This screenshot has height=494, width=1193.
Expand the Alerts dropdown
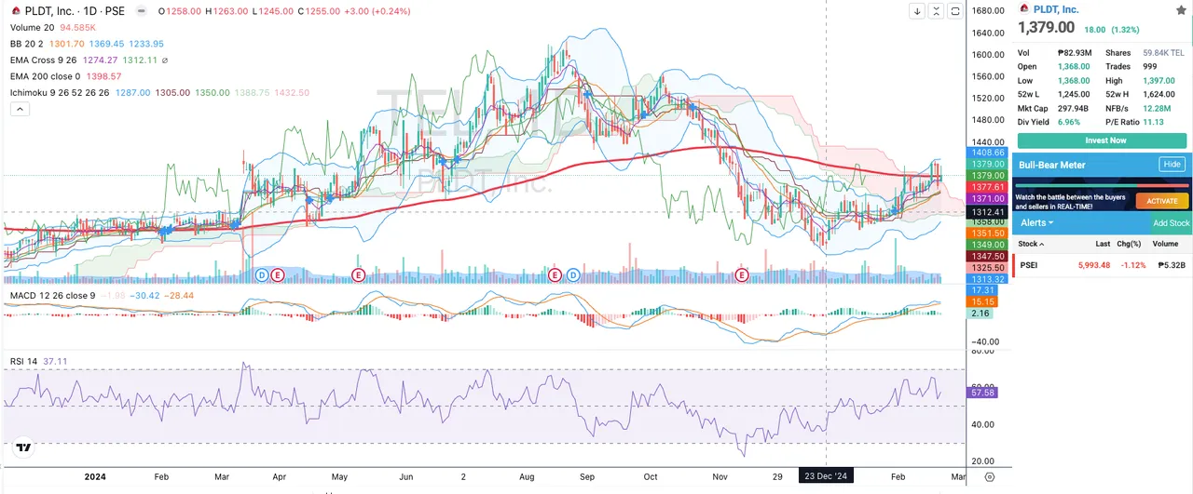coord(1036,223)
